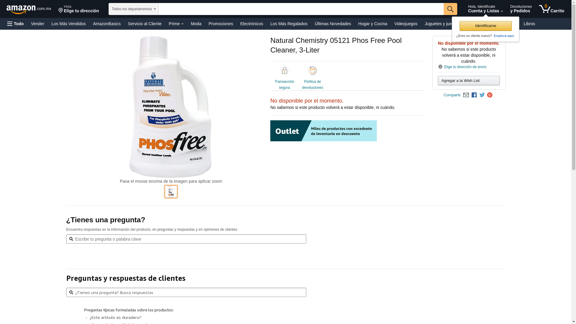
Task: Click the Identificarse button
Action: 486,26
